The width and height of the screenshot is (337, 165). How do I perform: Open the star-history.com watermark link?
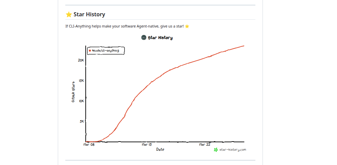[x=233, y=150]
